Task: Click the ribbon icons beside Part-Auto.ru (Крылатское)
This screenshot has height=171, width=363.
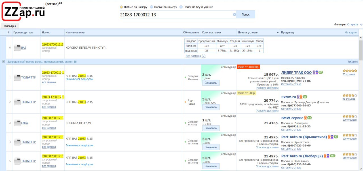Action: pyautogui.click(x=331, y=137)
